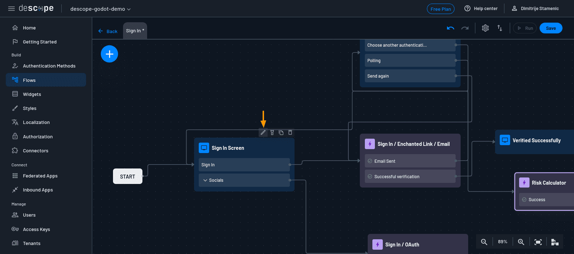Undo the last flow change
This screenshot has width=574, height=254.
click(x=451, y=28)
